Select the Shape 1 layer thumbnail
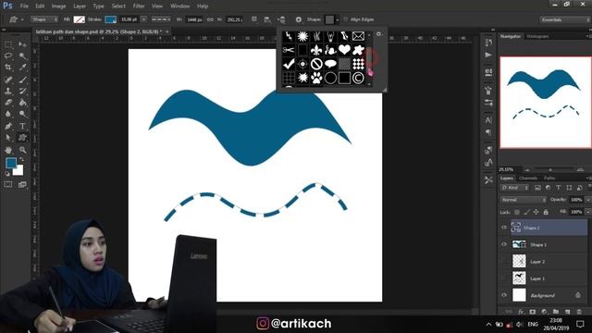This screenshot has width=592, height=333. coord(519,244)
